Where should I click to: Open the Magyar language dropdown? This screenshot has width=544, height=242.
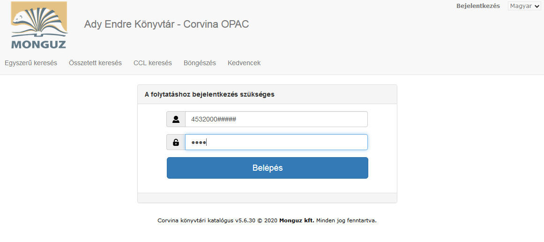(x=524, y=6)
